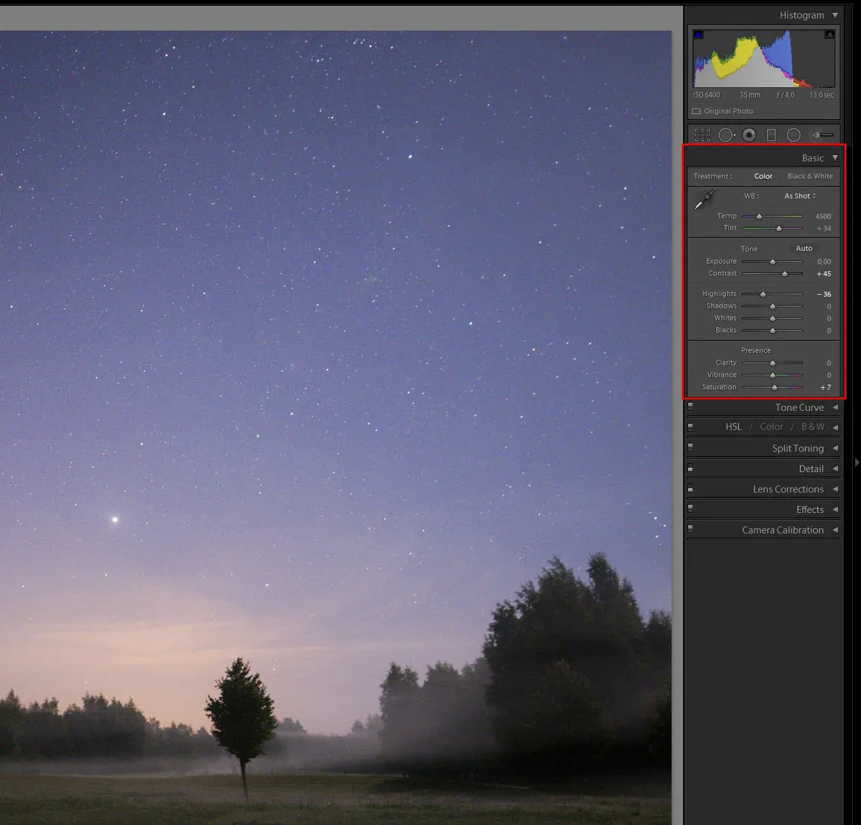Pick up the Adjustment Brush tool
The image size is (861, 825).
tap(822, 135)
